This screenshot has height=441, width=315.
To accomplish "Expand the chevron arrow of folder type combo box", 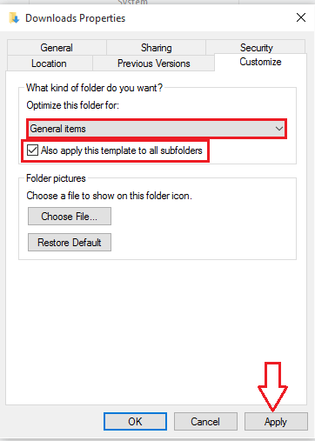I will tap(279, 129).
